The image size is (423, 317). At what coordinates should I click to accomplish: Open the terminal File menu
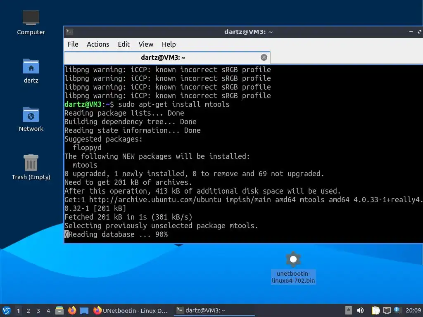73,44
